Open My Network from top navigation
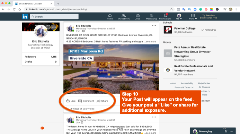 pos(124,17)
